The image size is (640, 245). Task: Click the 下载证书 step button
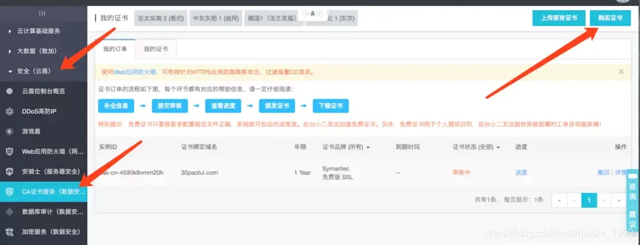click(x=331, y=106)
